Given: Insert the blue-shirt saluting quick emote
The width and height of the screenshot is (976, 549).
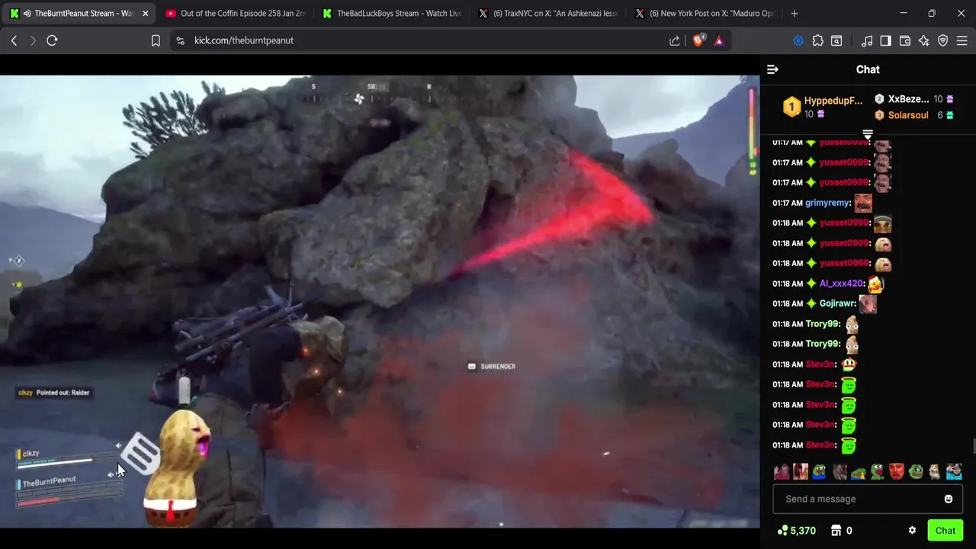Looking at the screenshot, I should coord(954,472).
